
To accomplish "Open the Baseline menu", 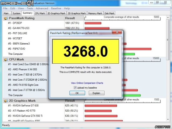I will (56, 8).
